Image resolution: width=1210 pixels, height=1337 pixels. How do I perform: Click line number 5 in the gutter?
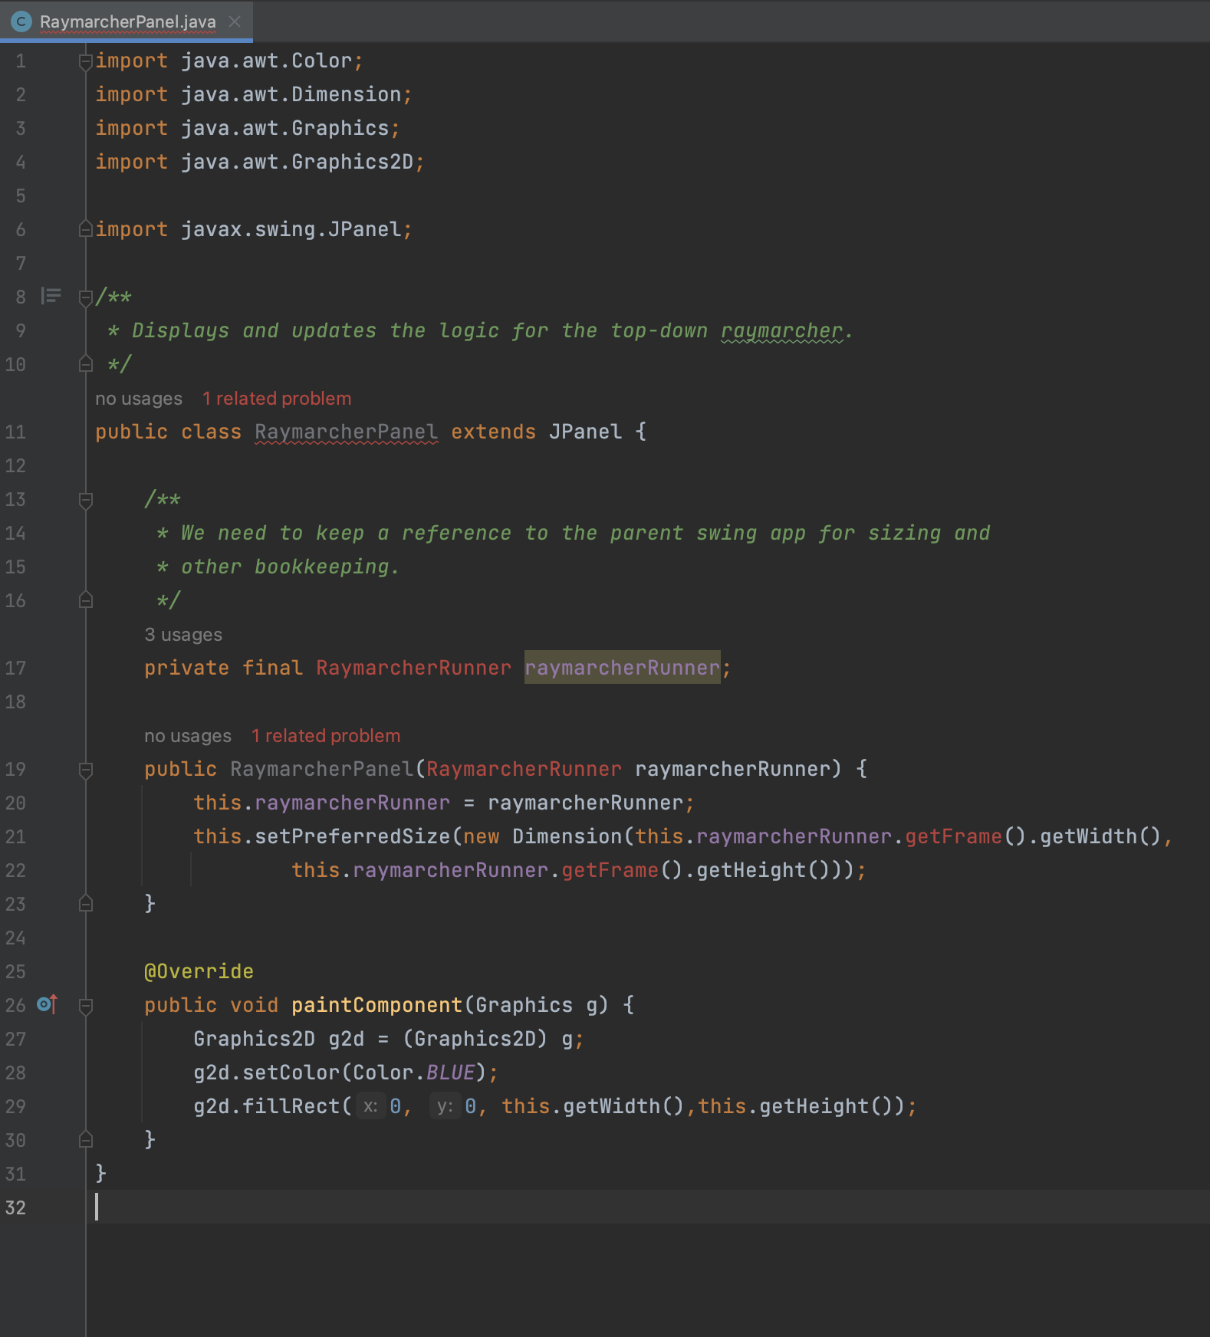click(21, 195)
